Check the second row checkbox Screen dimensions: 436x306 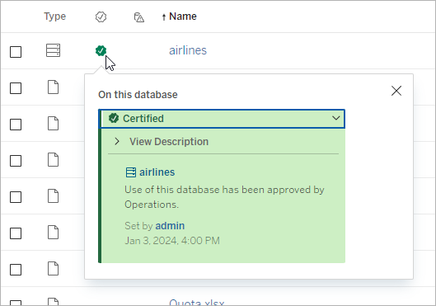click(x=16, y=88)
